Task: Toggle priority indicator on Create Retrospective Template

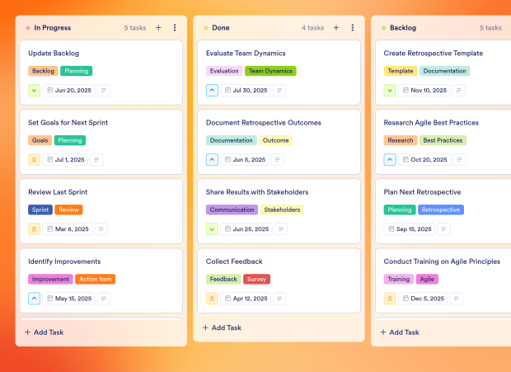Action: 391,90
